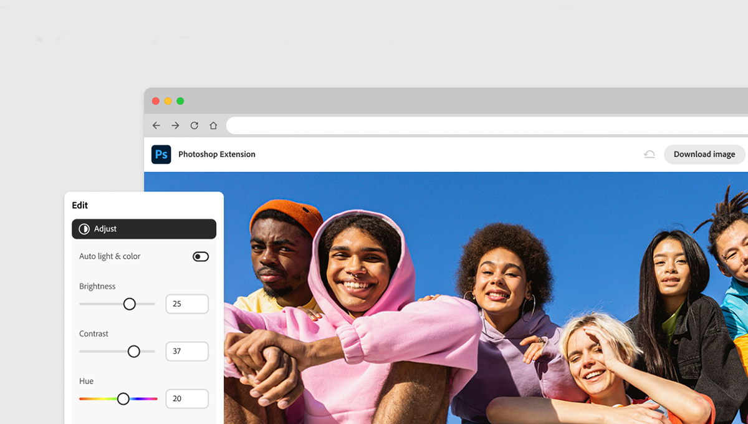
Task: Click the browser address bar
Action: pos(486,125)
